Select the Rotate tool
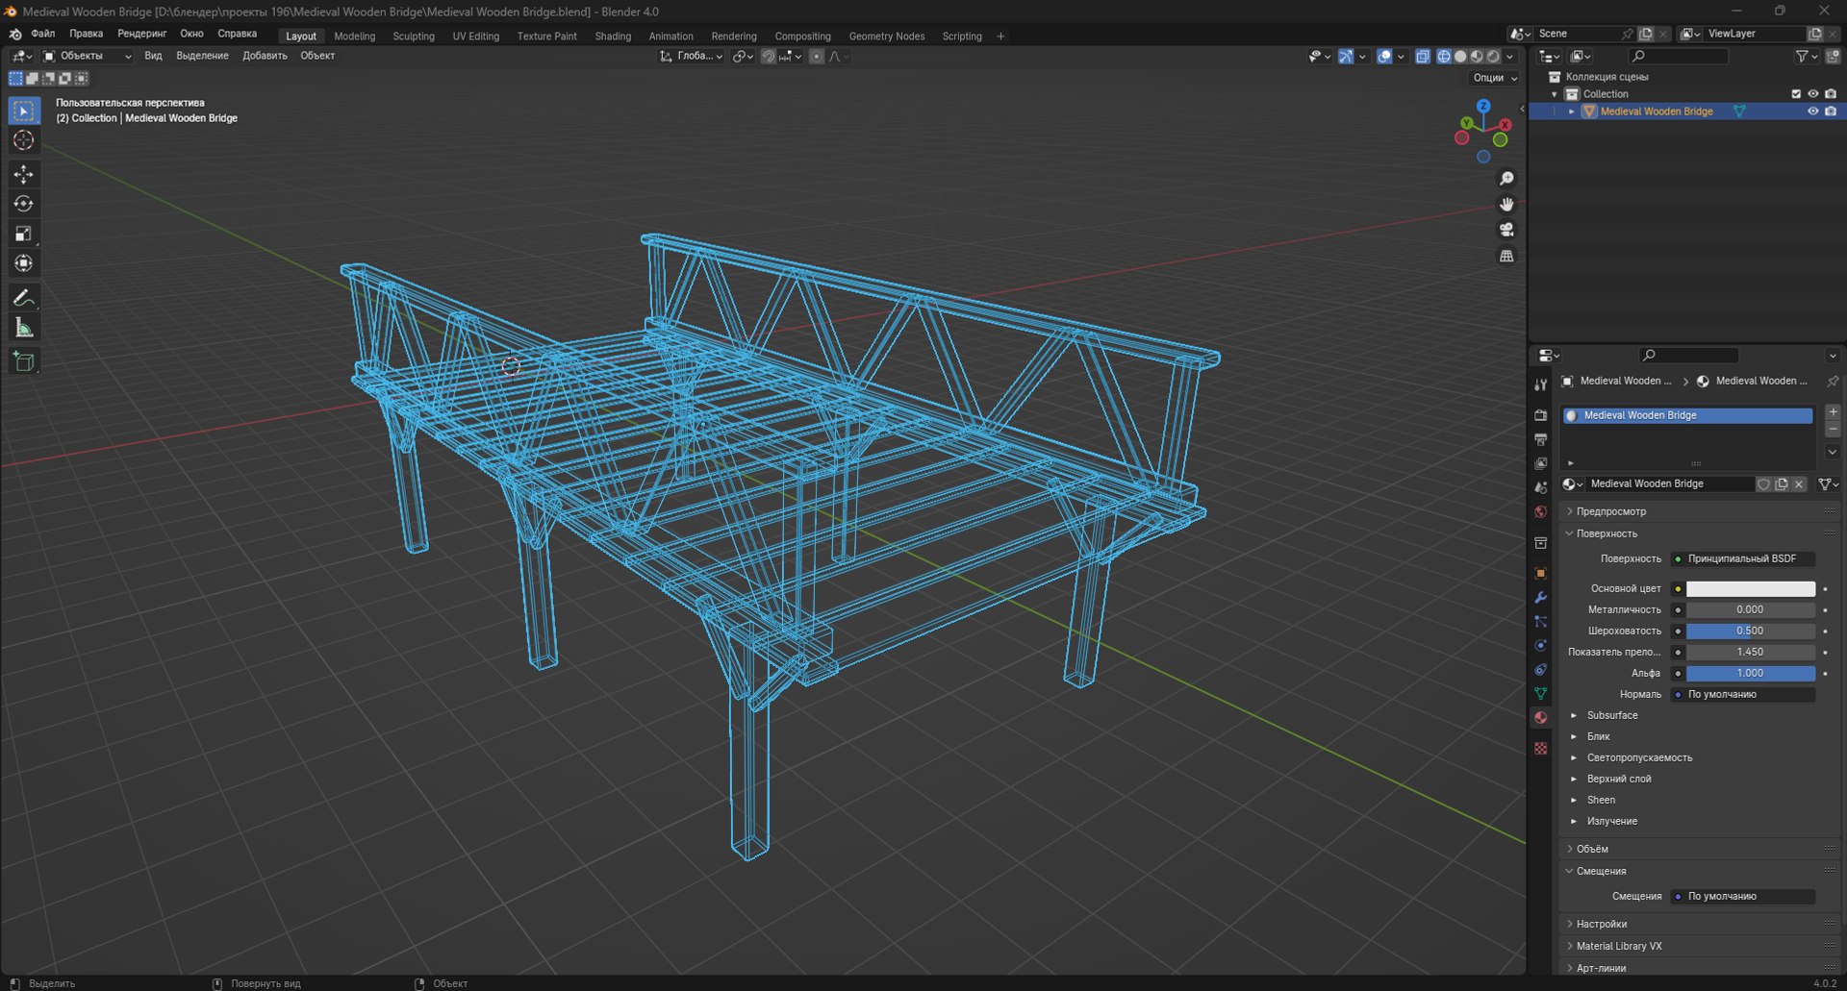This screenshot has width=1847, height=991. [x=24, y=204]
